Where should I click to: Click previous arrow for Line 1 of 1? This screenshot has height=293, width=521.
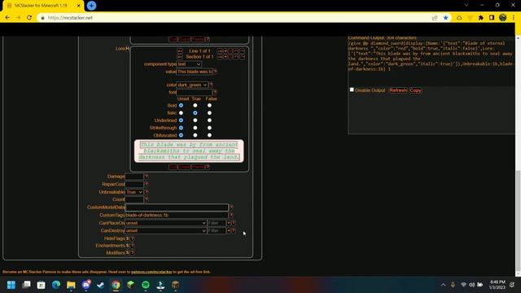pos(180,51)
